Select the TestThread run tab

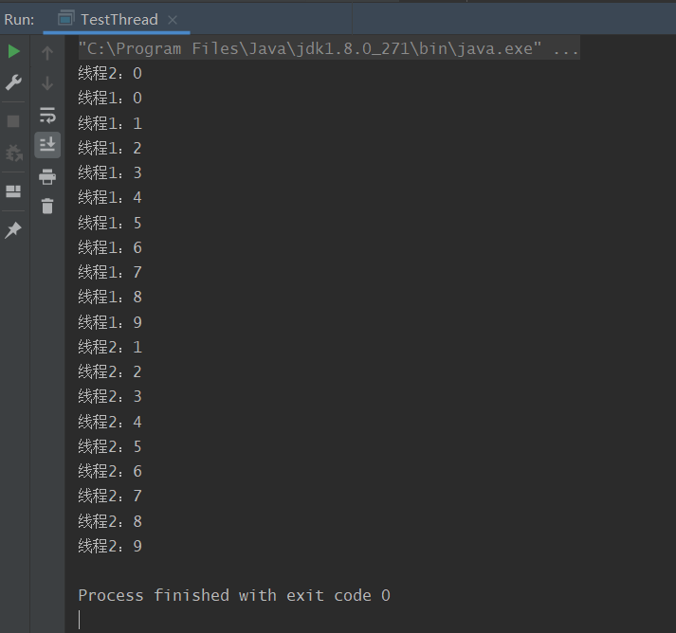click(117, 19)
